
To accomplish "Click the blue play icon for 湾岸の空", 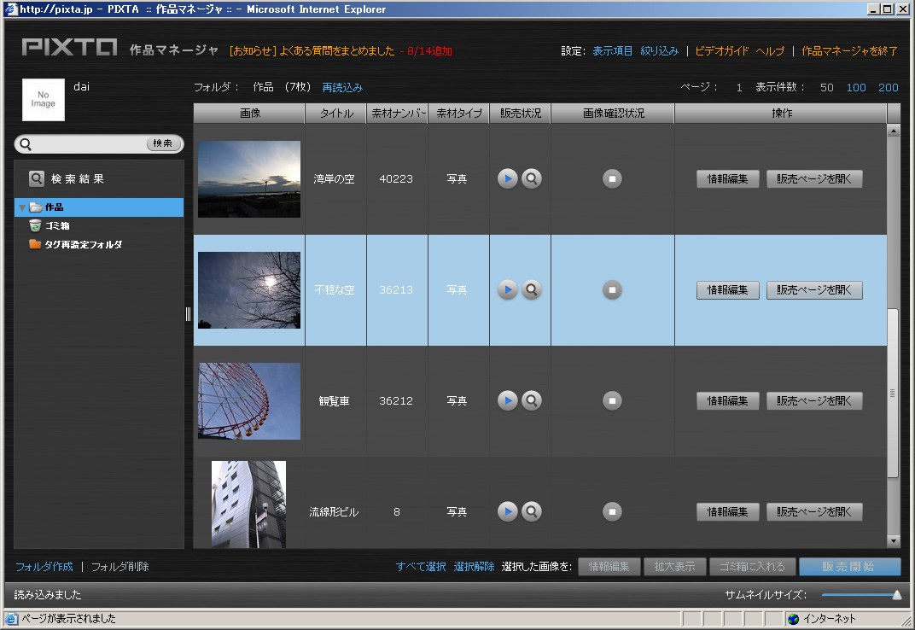I will coord(507,179).
